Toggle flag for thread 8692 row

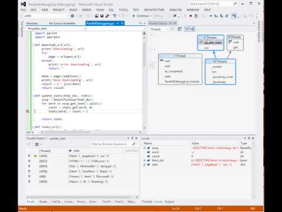tap(29, 161)
